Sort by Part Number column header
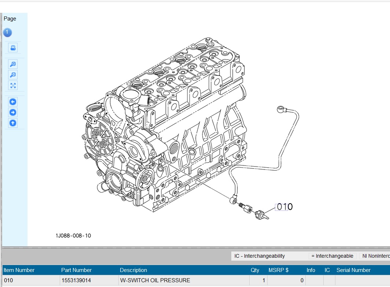This screenshot has height=287, width=390. click(76, 270)
